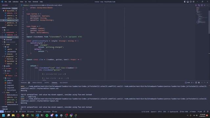Click the split terminal icon
Screen dimensions: 210x118
(x=196, y=83)
